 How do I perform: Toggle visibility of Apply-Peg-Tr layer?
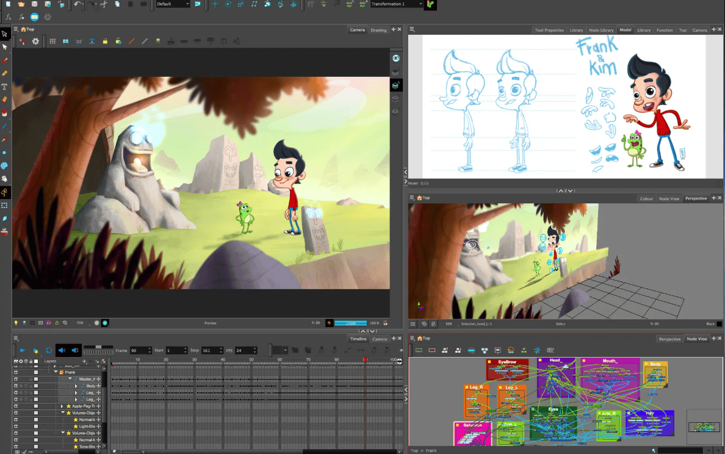16,406
